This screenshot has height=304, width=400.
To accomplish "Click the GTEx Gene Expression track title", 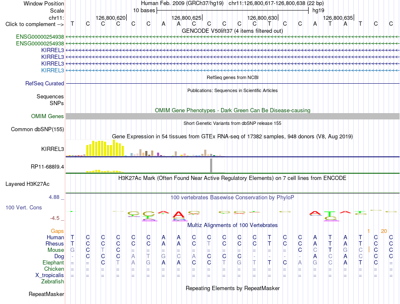I will click(x=232, y=136).
